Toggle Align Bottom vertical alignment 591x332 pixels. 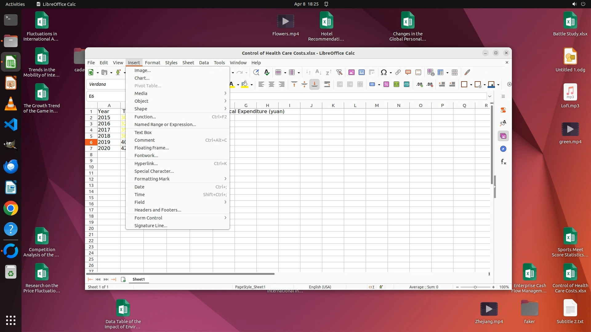[x=314, y=85]
